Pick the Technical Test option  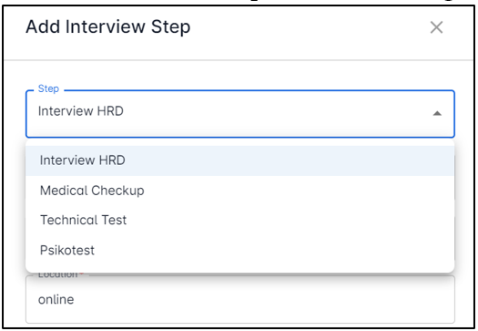pos(240,220)
